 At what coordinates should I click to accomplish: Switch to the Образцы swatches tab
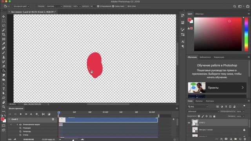point(199,14)
